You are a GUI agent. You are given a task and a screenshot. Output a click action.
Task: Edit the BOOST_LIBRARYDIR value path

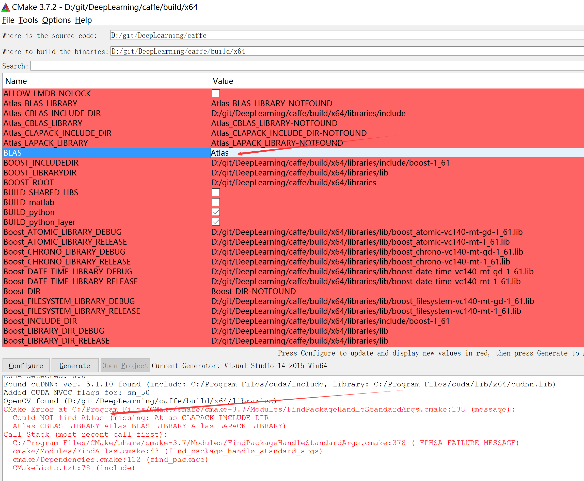tap(397, 173)
